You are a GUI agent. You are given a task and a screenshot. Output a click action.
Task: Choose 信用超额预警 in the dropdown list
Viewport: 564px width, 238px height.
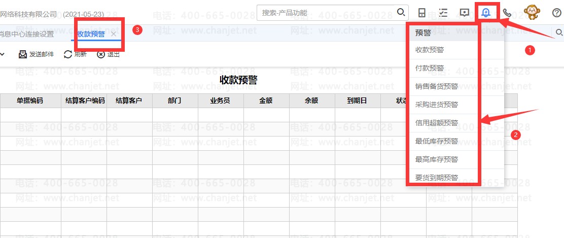coord(437,123)
